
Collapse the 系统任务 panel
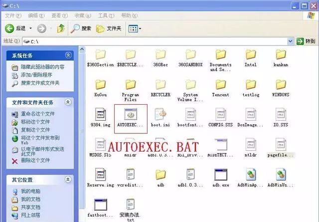coord(68,55)
